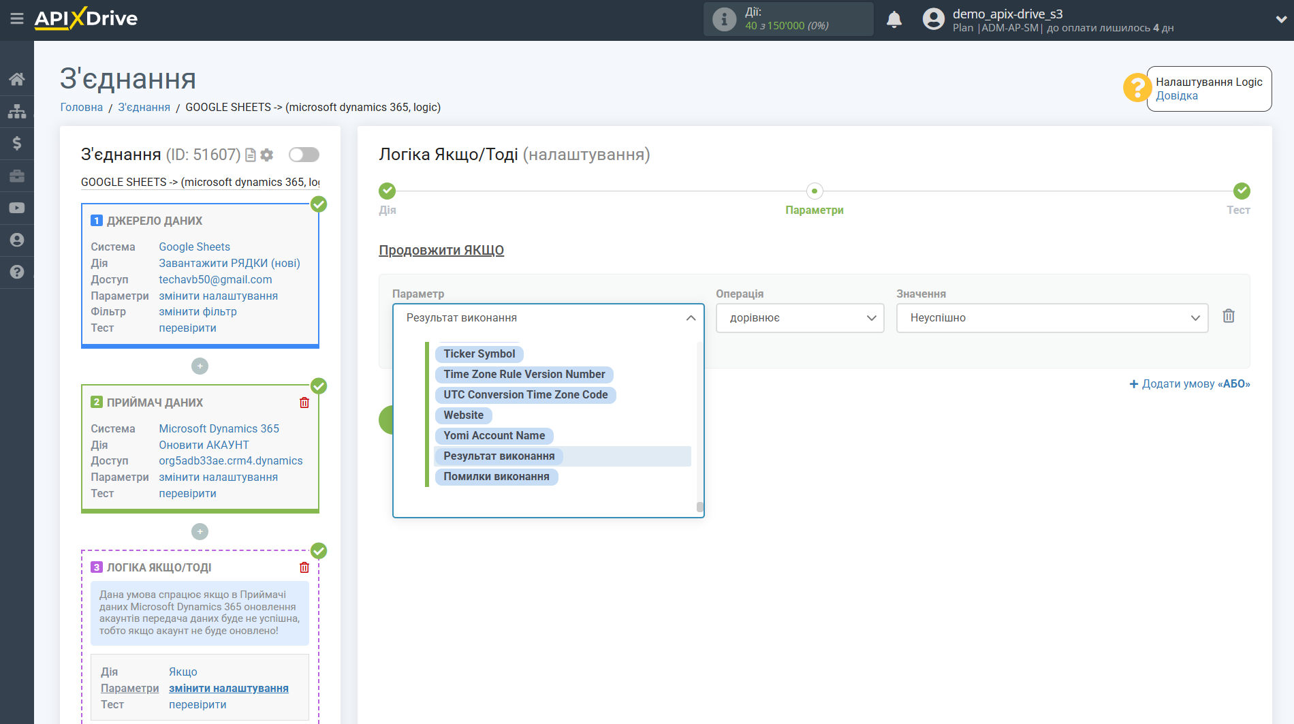Open the hamburger menu

point(17,19)
